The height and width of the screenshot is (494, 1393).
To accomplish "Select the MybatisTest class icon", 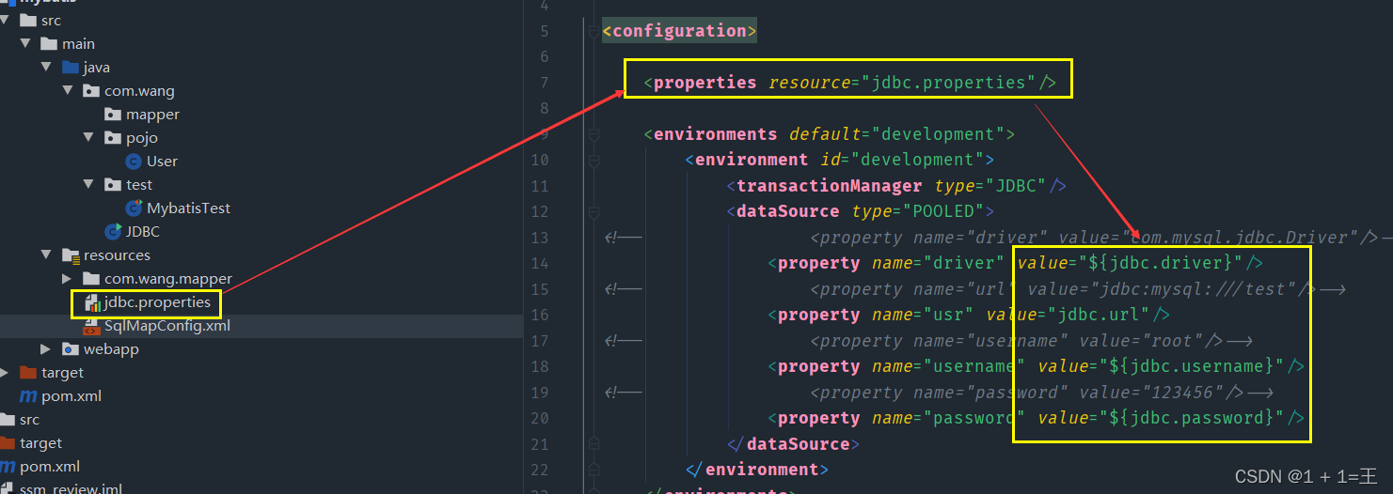I will (133, 208).
